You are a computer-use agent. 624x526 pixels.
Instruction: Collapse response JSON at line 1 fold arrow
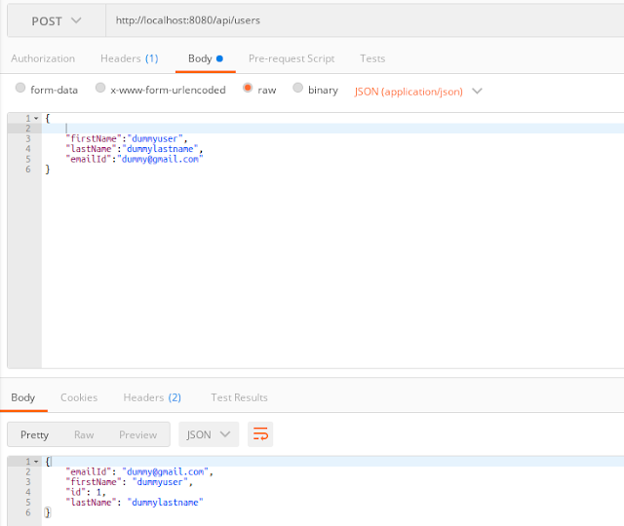pos(36,462)
